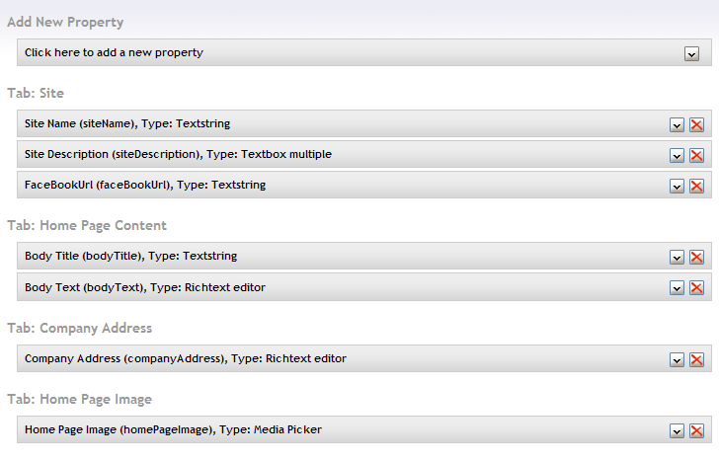Viewport: 719px width, 460px height.
Task: Expand the Site Name property arrow
Action: [x=677, y=124]
